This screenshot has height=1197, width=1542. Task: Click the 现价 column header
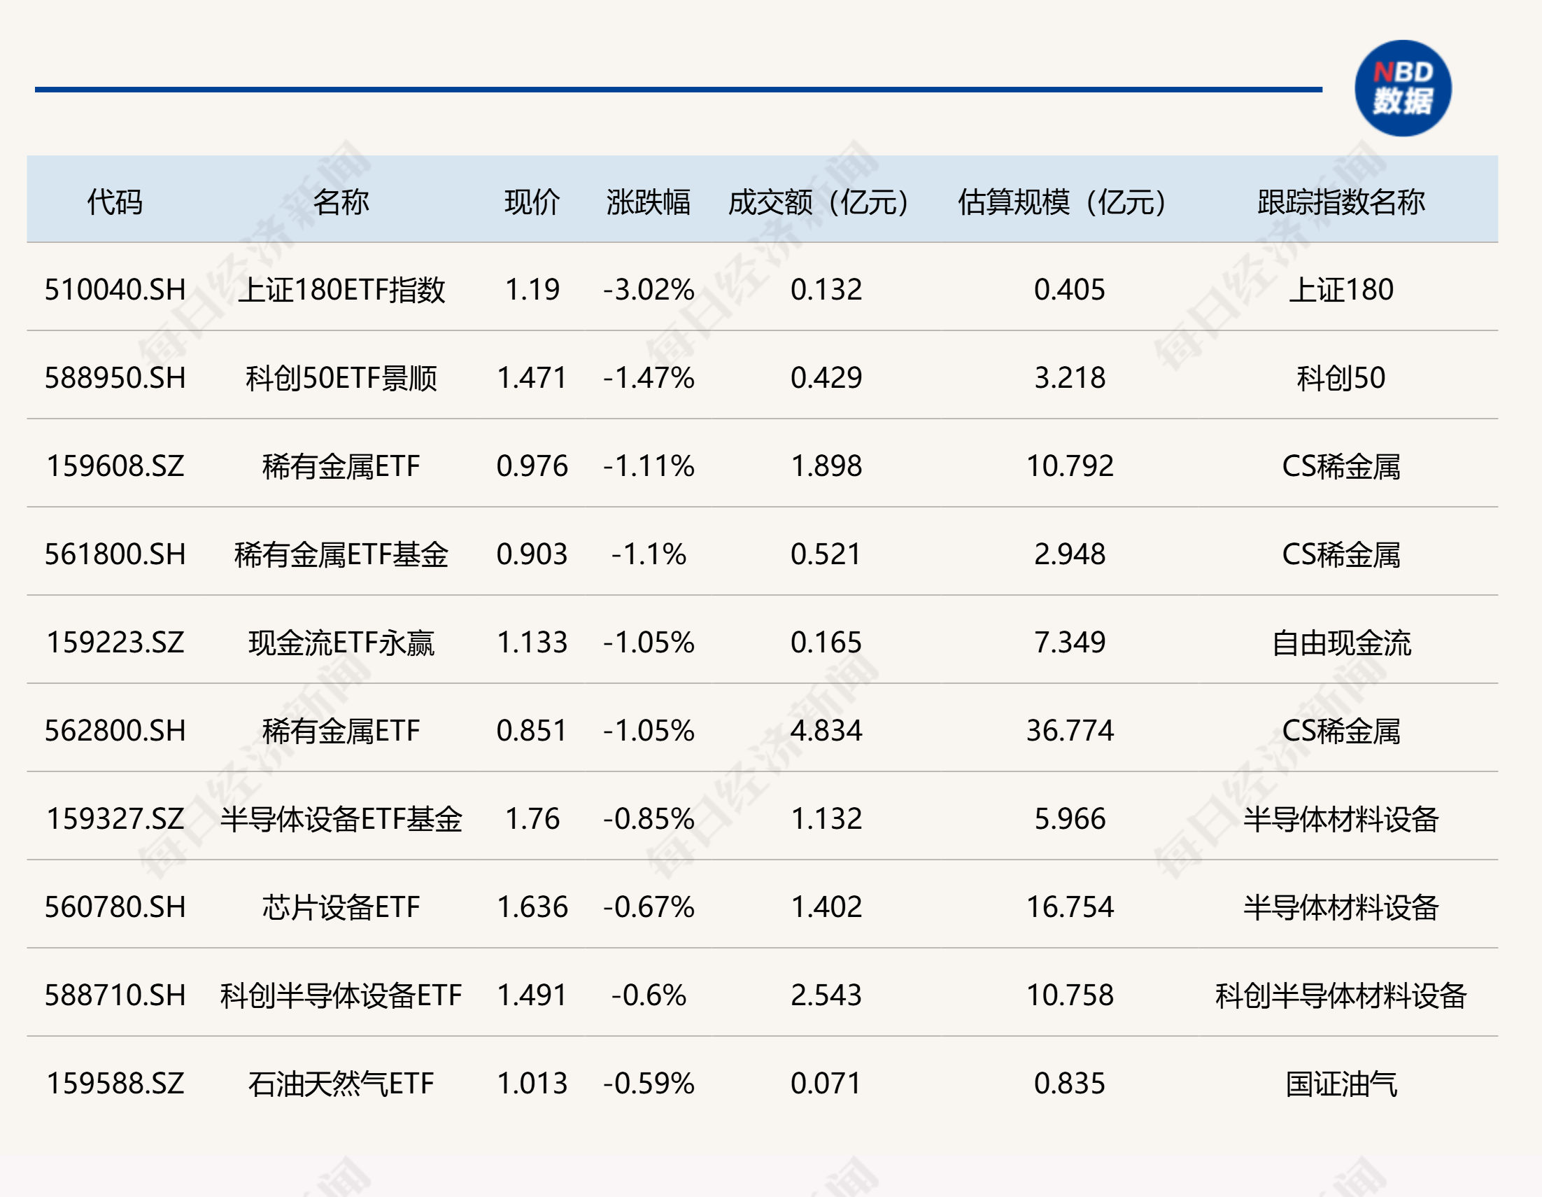click(532, 202)
